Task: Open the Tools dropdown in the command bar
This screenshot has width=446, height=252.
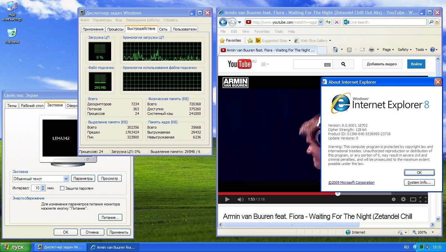Action: click(421, 50)
